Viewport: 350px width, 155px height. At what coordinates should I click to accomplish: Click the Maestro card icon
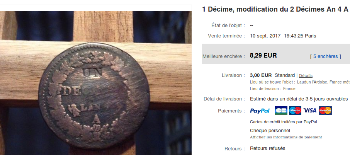pyautogui.click(x=295, y=111)
